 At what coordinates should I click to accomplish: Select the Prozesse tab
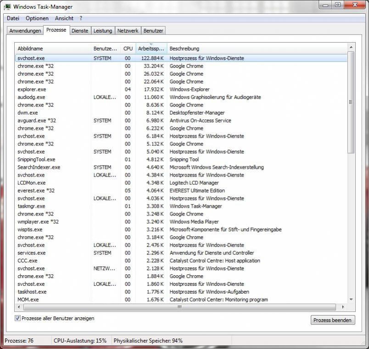point(56,30)
